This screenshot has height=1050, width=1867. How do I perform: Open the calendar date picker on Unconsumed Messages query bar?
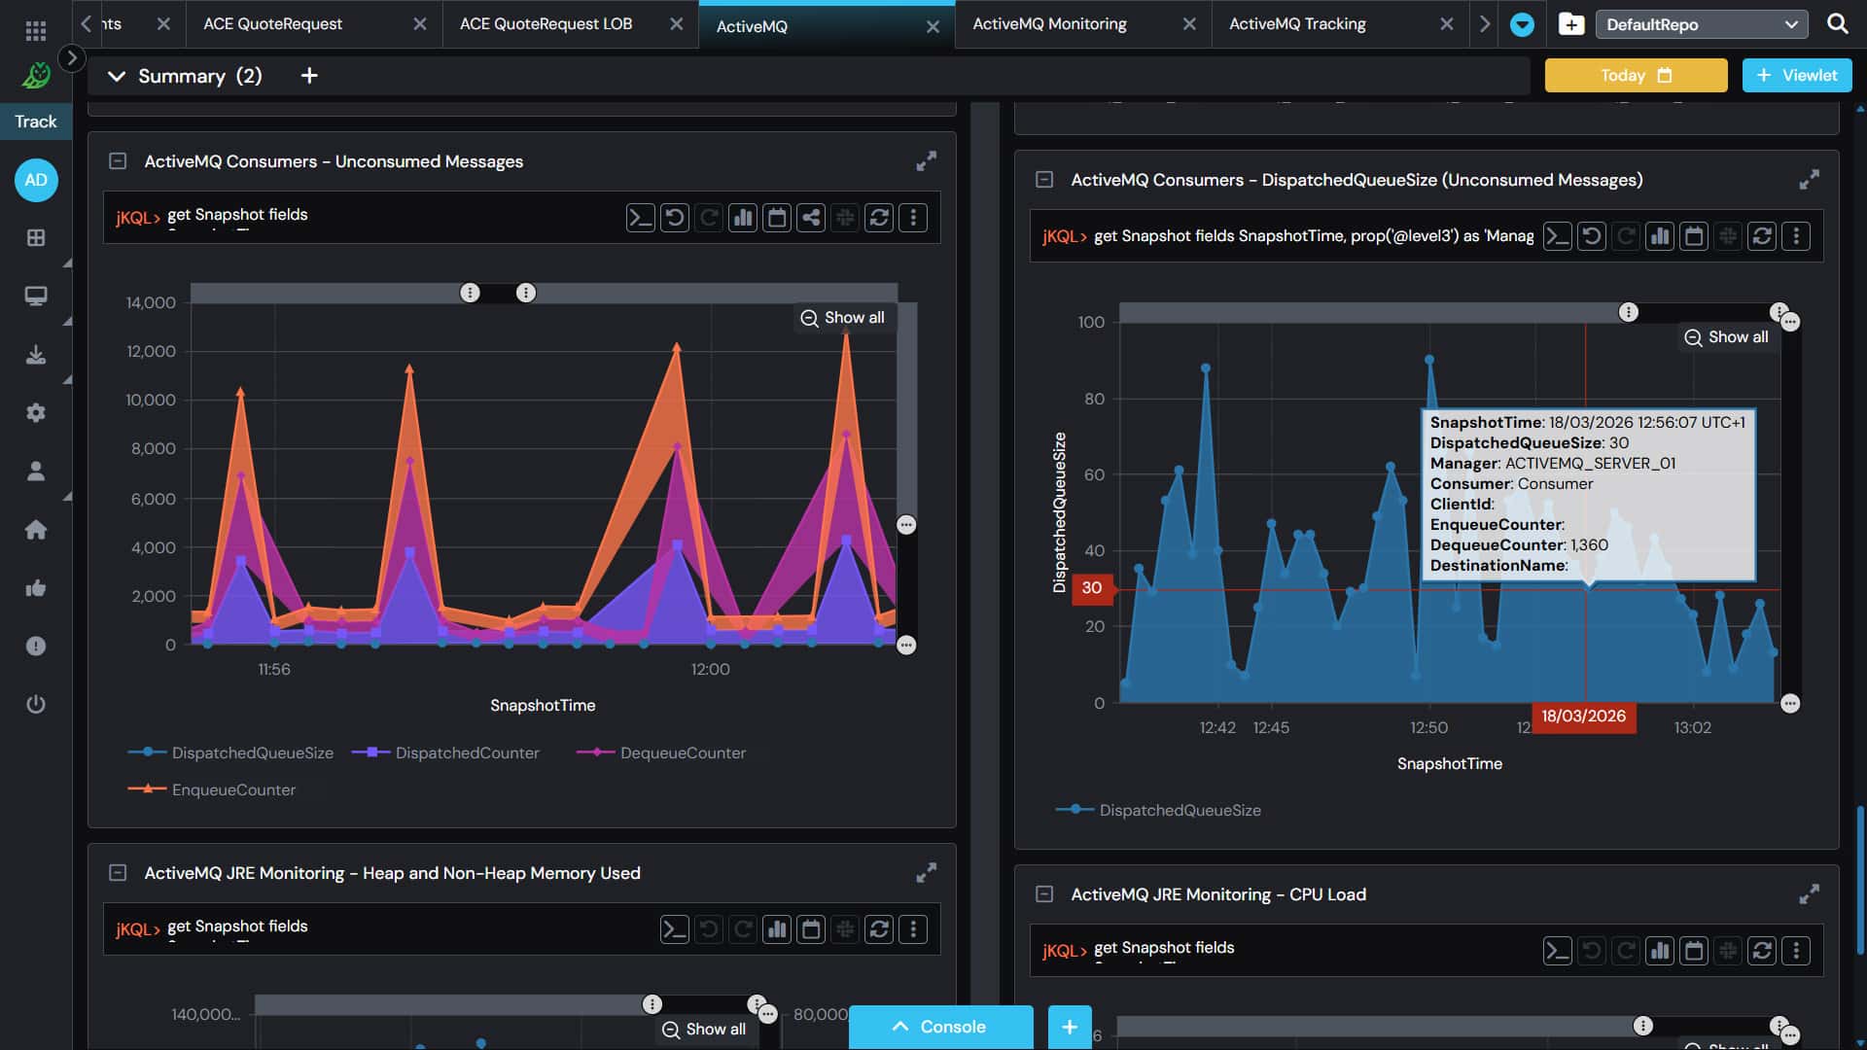coord(777,218)
